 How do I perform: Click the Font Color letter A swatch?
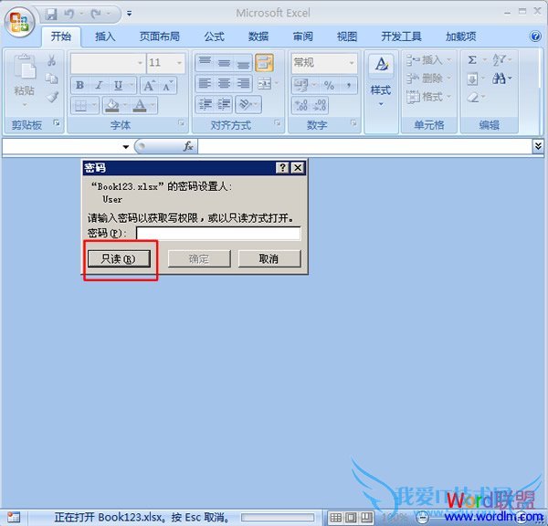(x=140, y=105)
